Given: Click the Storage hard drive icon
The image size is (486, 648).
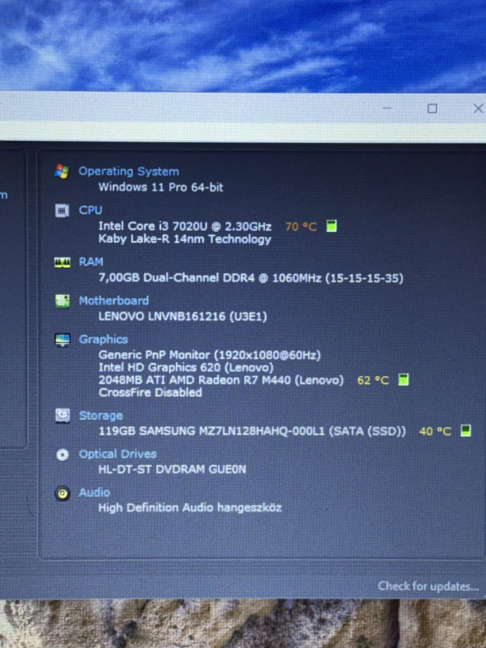Looking at the screenshot, I should click(x=62, y=416).
